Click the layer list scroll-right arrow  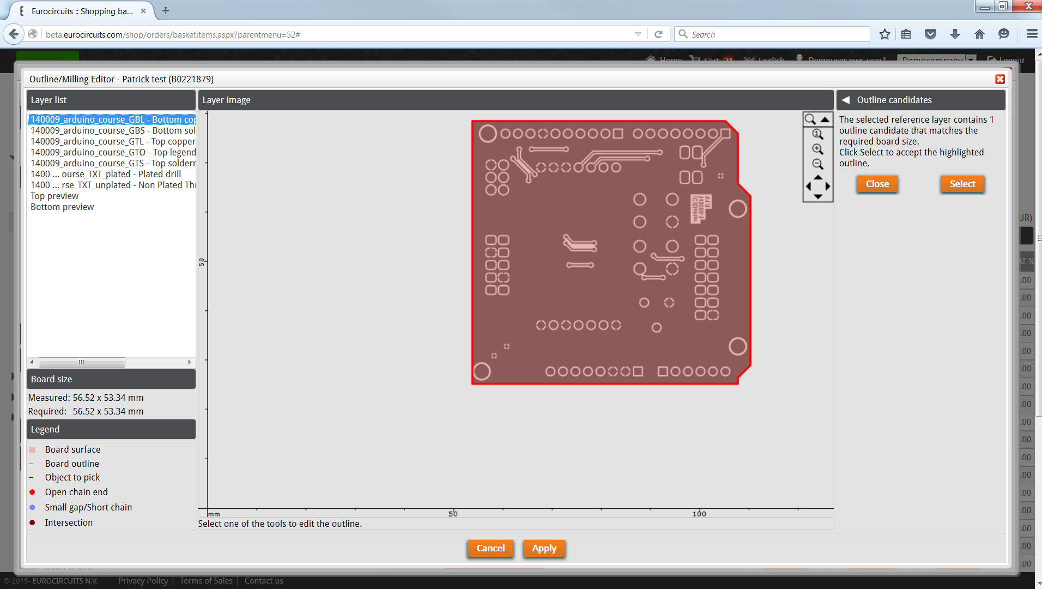(190, 362)
